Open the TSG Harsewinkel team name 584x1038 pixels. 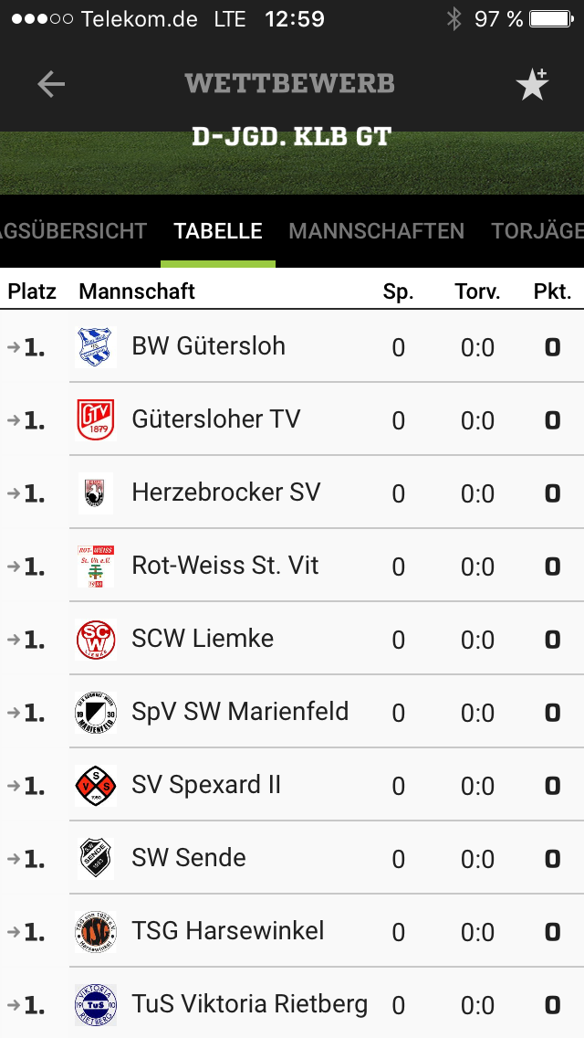(227, 931)
